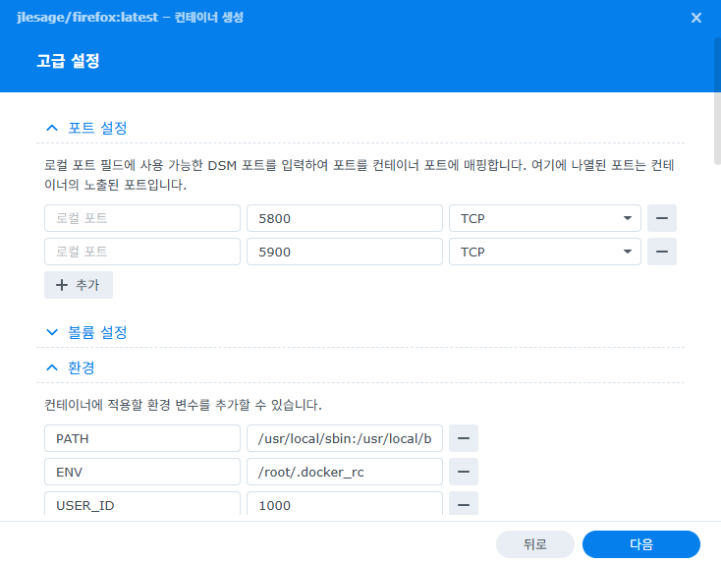
Task: Proceed with the 다음 button
Action: coord(640,543)
